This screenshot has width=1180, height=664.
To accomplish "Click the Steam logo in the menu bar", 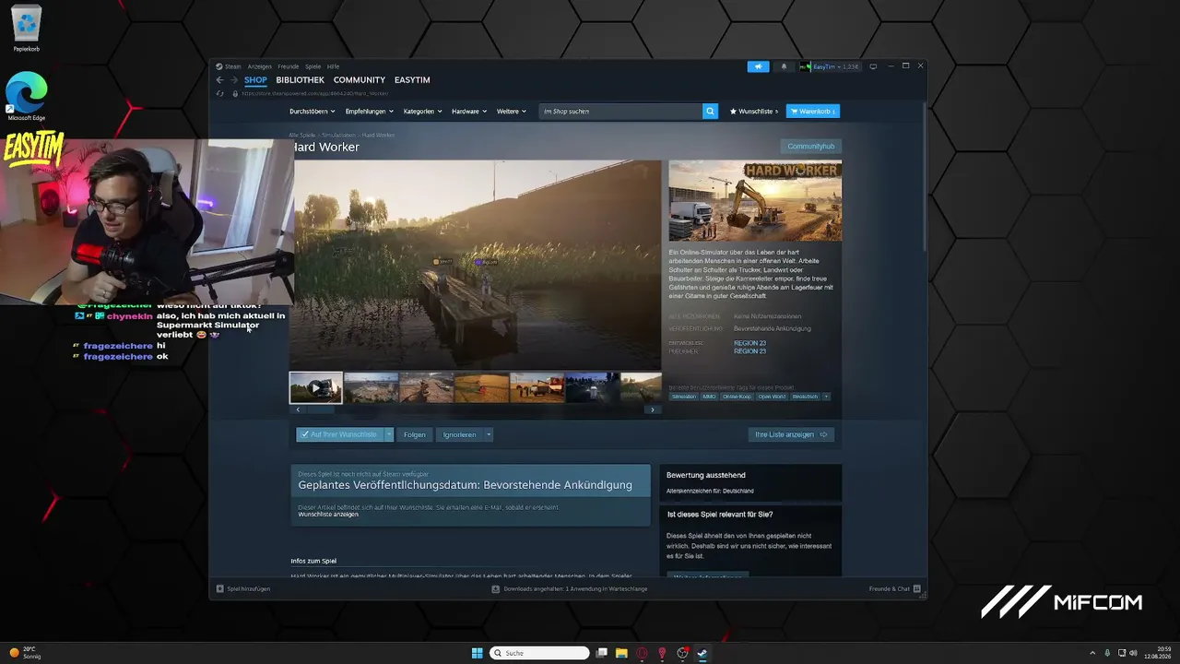I will tap(219, 66).
